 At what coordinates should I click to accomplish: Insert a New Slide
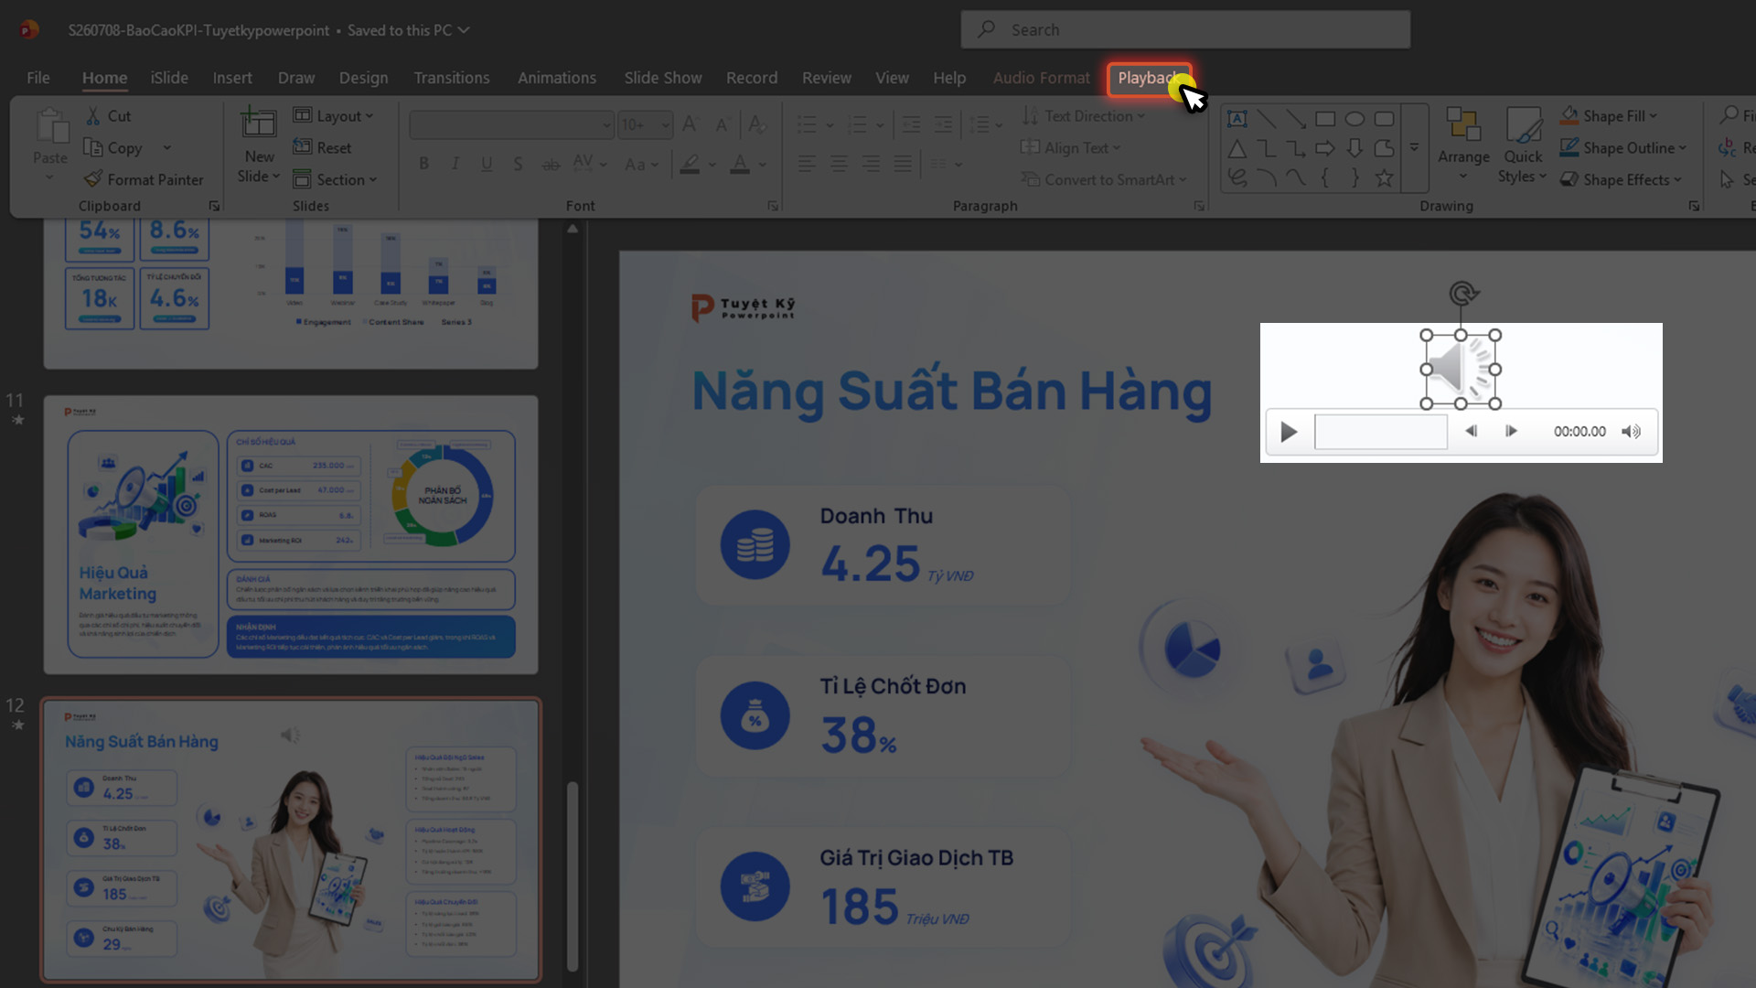259,144
